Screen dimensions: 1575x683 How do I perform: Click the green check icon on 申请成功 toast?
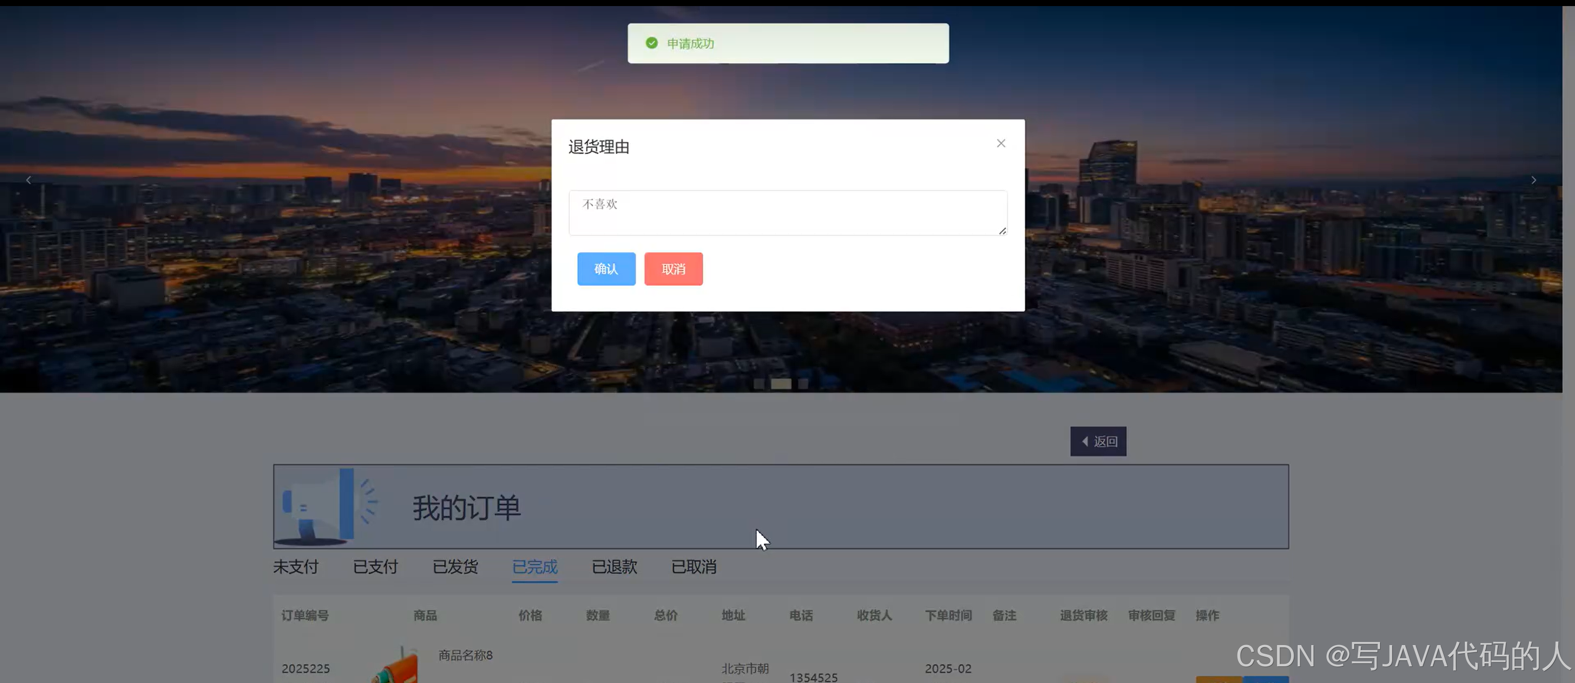click(x=651, y=43)
